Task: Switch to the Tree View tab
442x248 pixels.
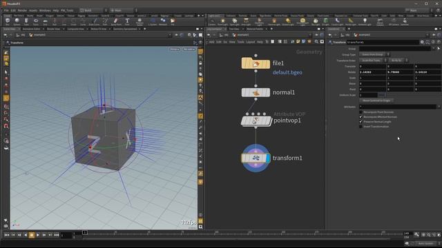Action: 233,29
